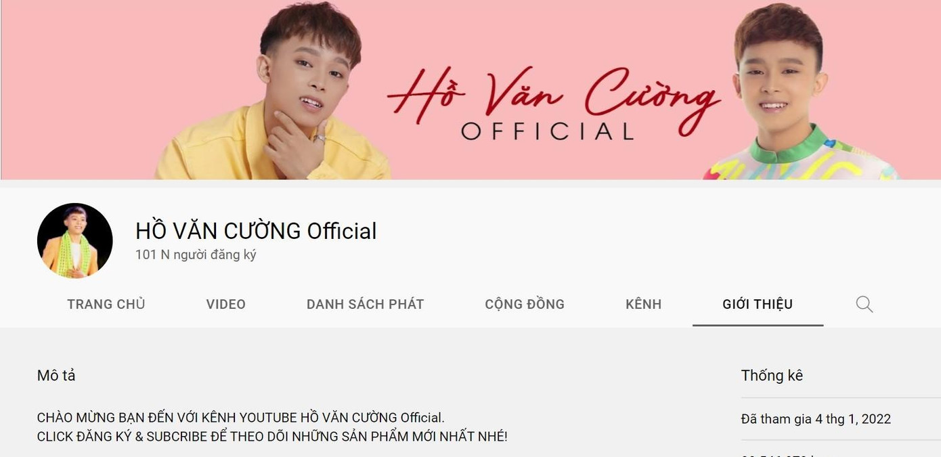Switch to the TRANG CHỦ tab
Screen dimensions: 941x457
coord(106,304)
